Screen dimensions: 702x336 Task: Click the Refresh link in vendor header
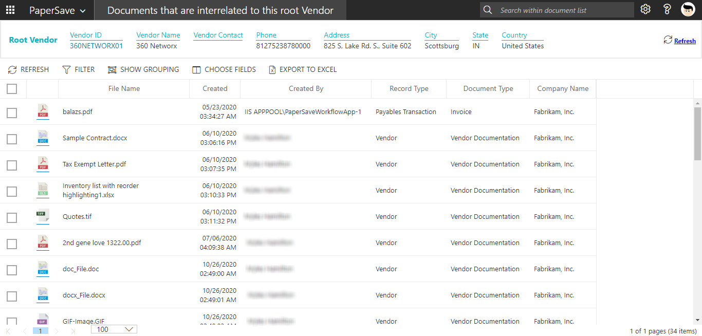click(x=685, y=41)
